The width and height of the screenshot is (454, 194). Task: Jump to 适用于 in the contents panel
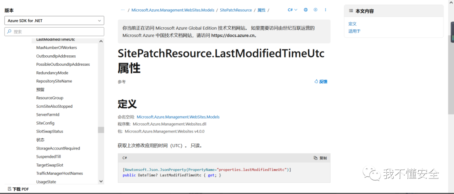coord(354,31)
